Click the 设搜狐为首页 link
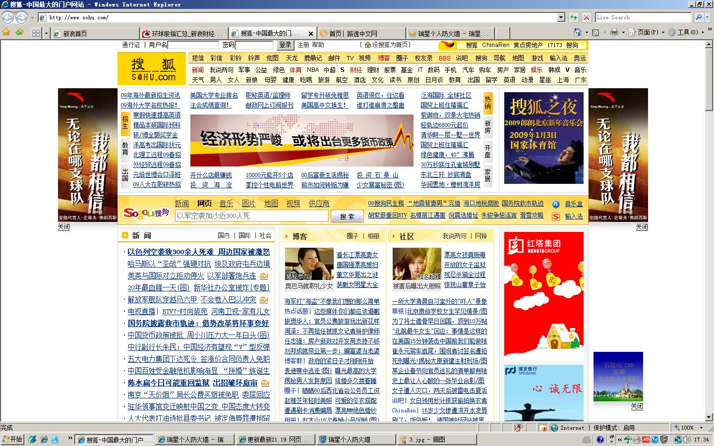 coord(390,45)
